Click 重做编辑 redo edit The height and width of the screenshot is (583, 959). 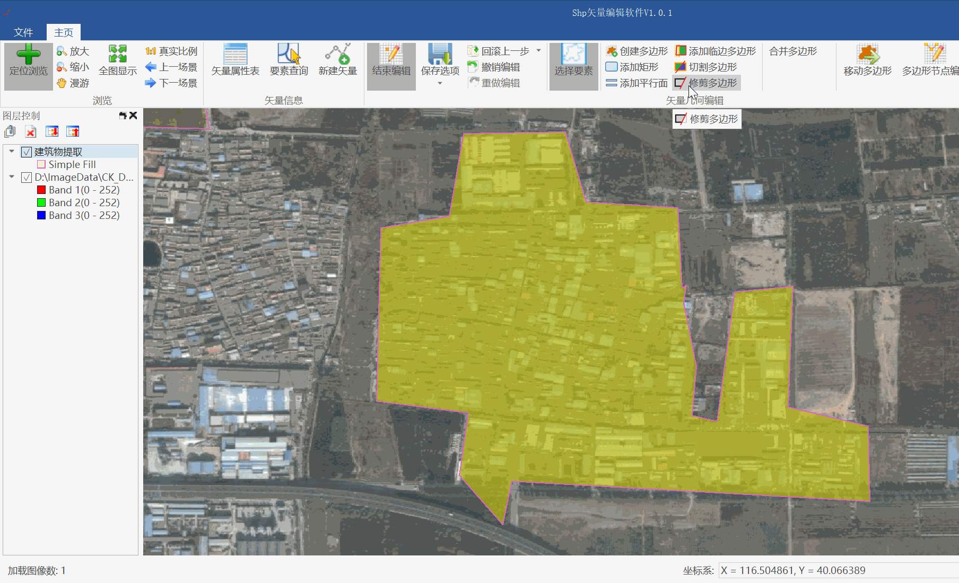point(494,83)
